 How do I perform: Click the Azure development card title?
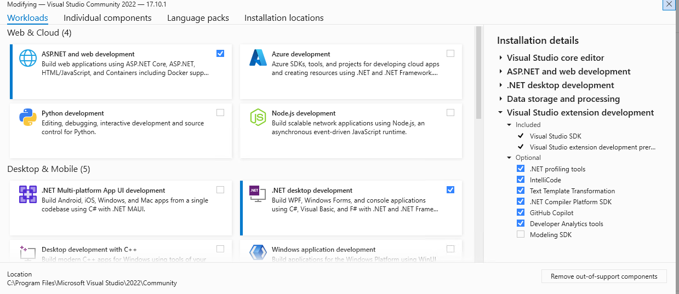(x=301, y=54)
